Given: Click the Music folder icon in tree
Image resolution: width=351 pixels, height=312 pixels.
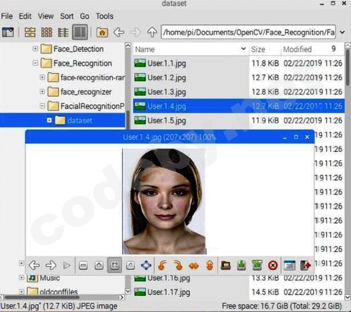Looking at the screenshot, I should point(32,278).
